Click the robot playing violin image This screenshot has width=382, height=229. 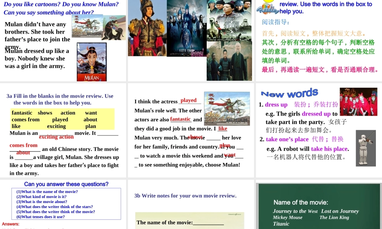click(366, 148)
